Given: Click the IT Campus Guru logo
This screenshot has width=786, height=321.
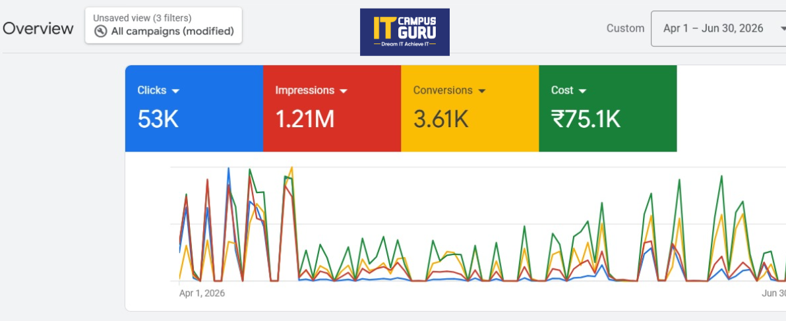Looking at the screenshot, I should pos(404,32).
